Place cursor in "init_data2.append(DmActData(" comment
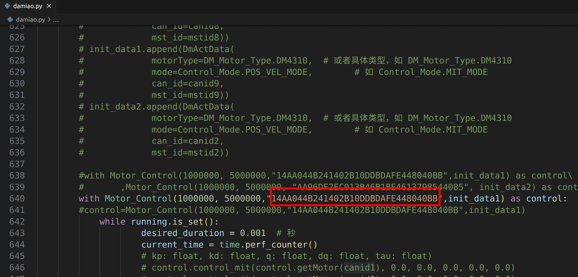578x277 pixels. (x=162, y=107)
